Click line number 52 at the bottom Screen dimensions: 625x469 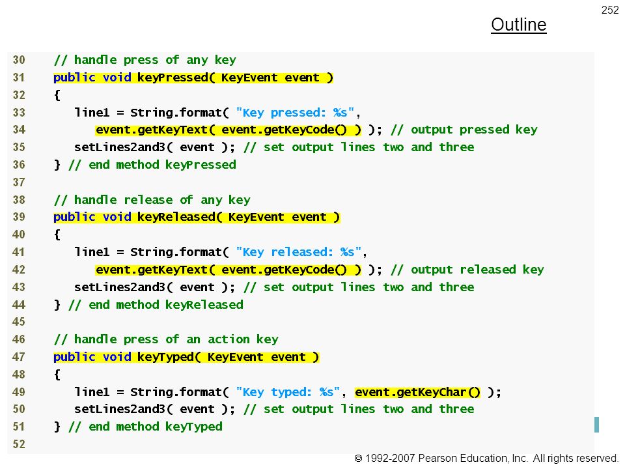click(19, 445)
